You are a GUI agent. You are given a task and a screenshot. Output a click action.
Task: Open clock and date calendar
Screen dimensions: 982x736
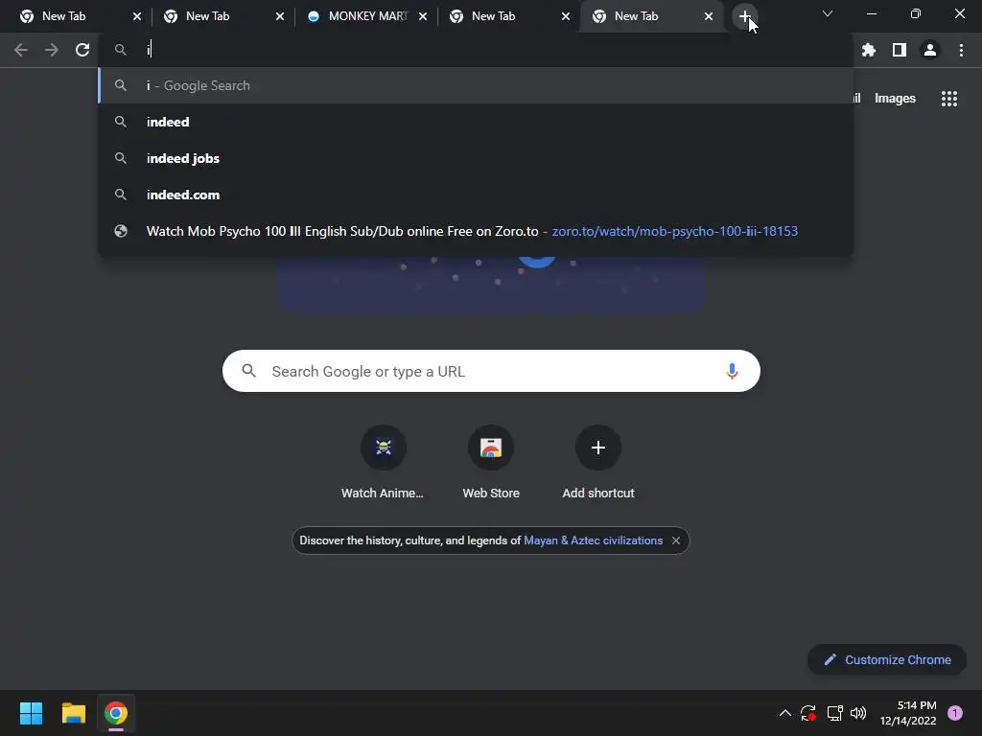[x=908, y=713]
